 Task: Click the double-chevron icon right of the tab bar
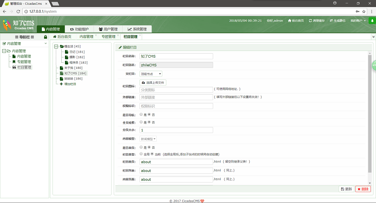(373, 37)
